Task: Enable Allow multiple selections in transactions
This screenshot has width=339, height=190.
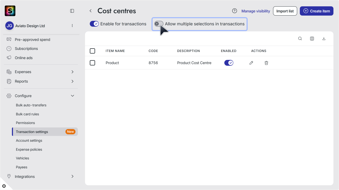Action: tap(159, 24)
